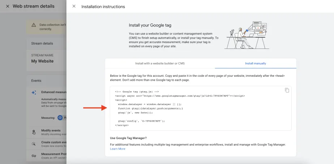Click the eye icon next to Measuring
Viewport: 334px width, 164px height.
click(x=60, y=118)
